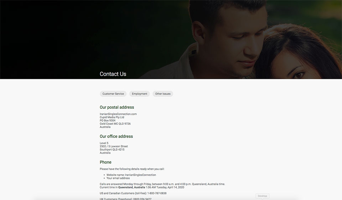Click the PO Box 9304 line
342x200 pixels.
(x=108, y=120)
